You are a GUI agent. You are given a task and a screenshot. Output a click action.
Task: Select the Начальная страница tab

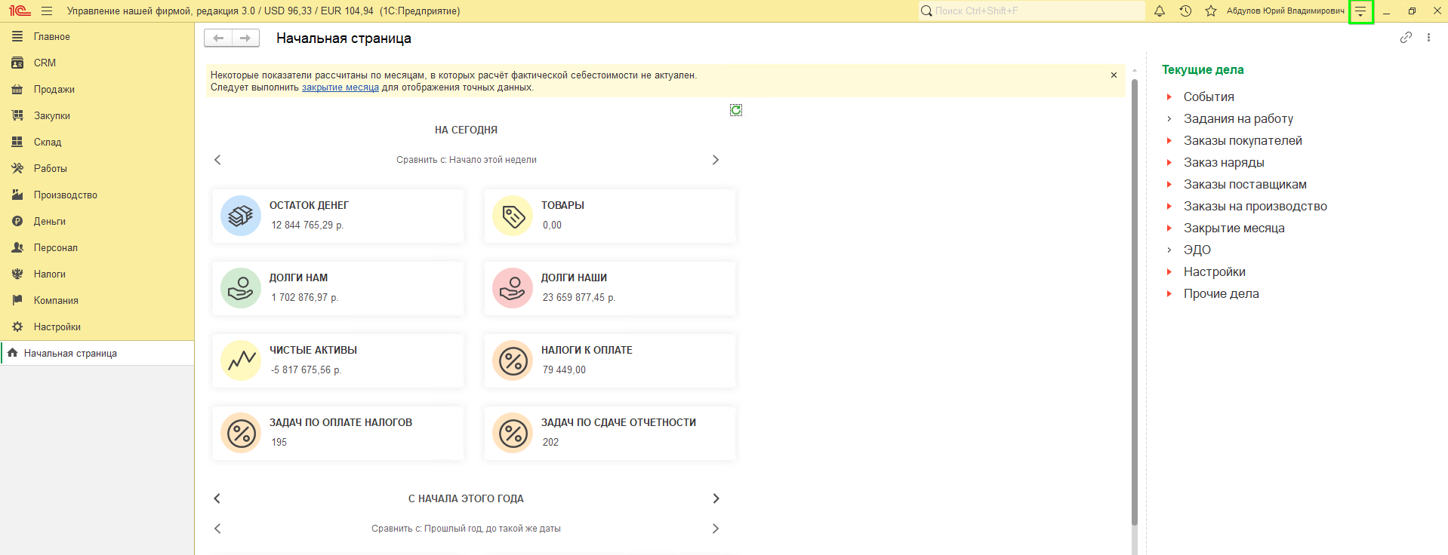[x=97, y=353]
